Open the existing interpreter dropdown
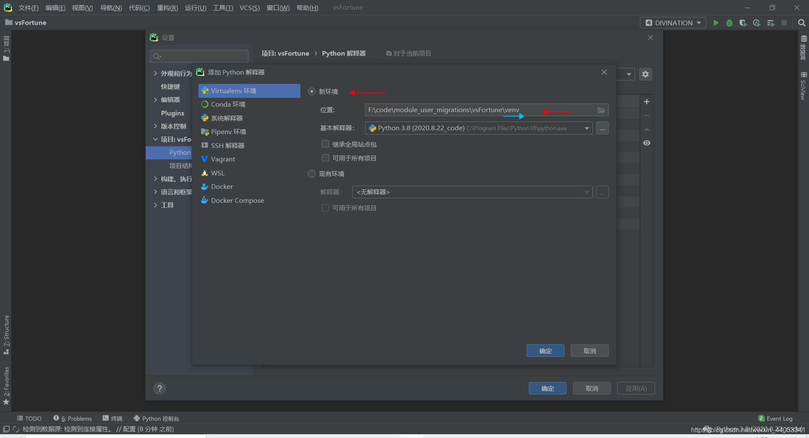 472,192
